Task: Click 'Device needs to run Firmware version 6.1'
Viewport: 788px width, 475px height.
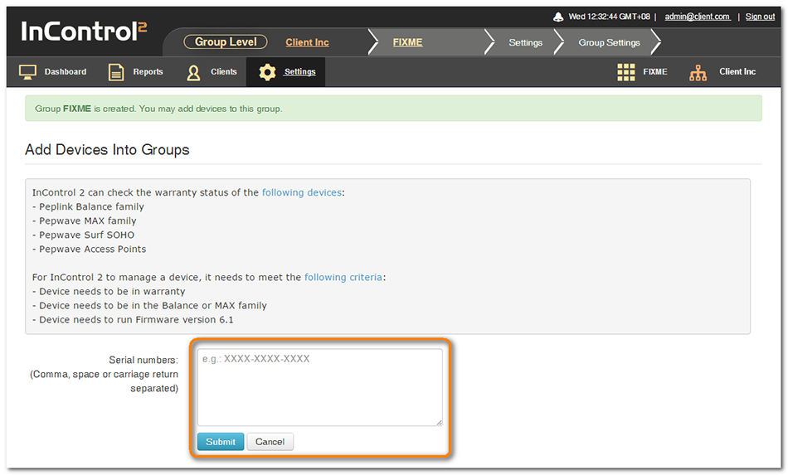Action: [133, 319]
